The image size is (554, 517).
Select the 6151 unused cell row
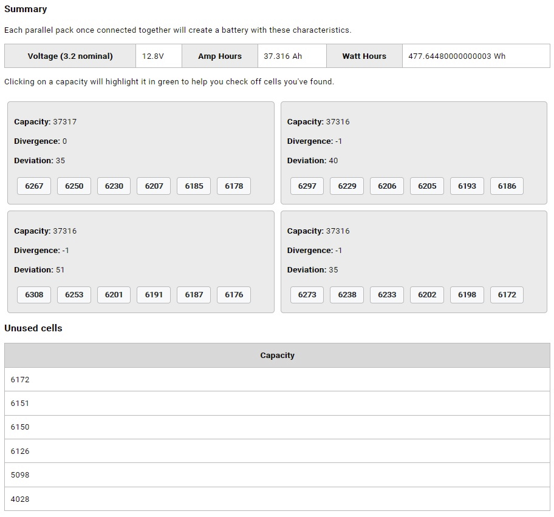277,404
